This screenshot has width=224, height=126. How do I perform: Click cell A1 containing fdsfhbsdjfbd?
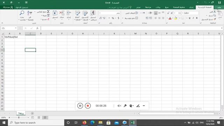coord(9,37)
